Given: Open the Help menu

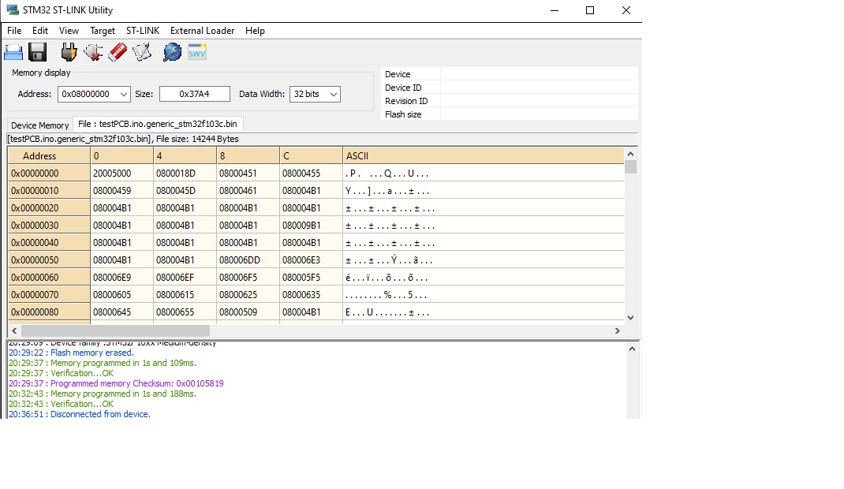Looking at the screenshot, I should (x=255, y=31).
